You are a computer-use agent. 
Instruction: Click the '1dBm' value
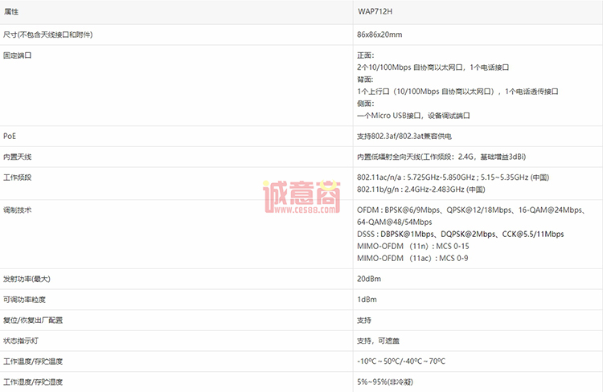(x=367, y=300)
